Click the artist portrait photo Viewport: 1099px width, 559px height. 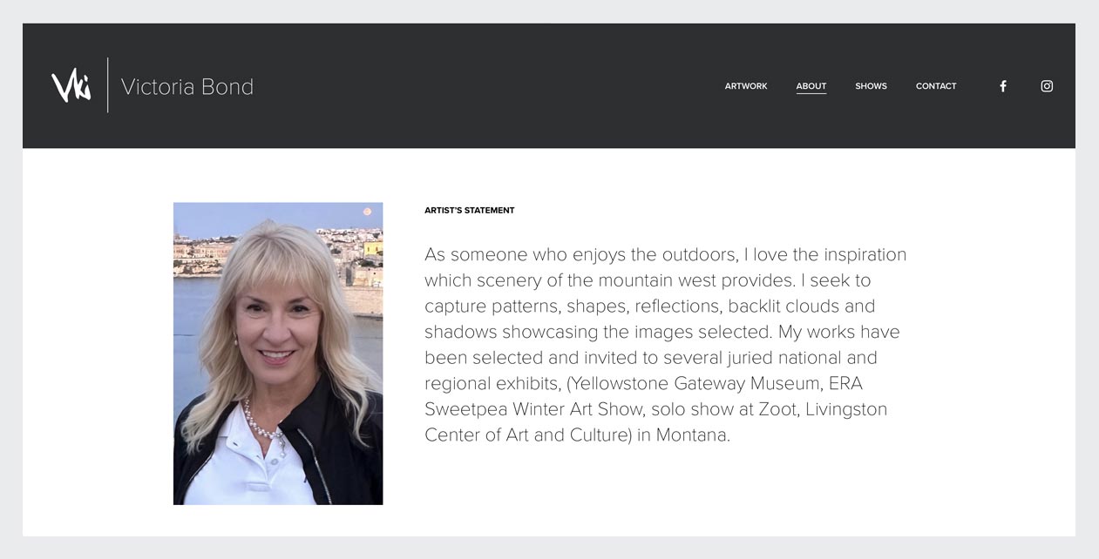click(x=278, y=354)
